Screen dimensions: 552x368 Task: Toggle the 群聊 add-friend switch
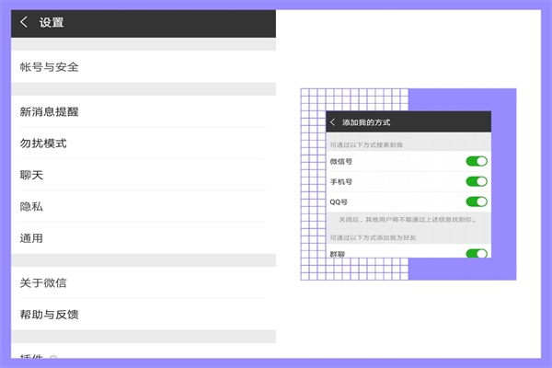click(x=477, y=253)
